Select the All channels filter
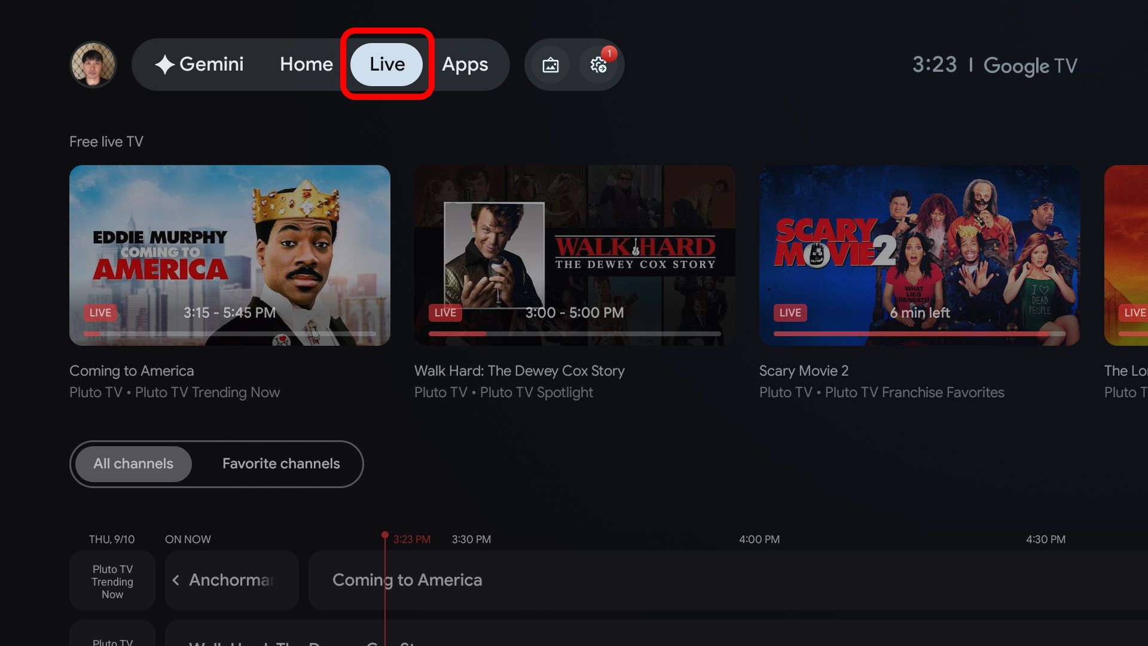This screenshot has height=646, width=1148. 133,464
